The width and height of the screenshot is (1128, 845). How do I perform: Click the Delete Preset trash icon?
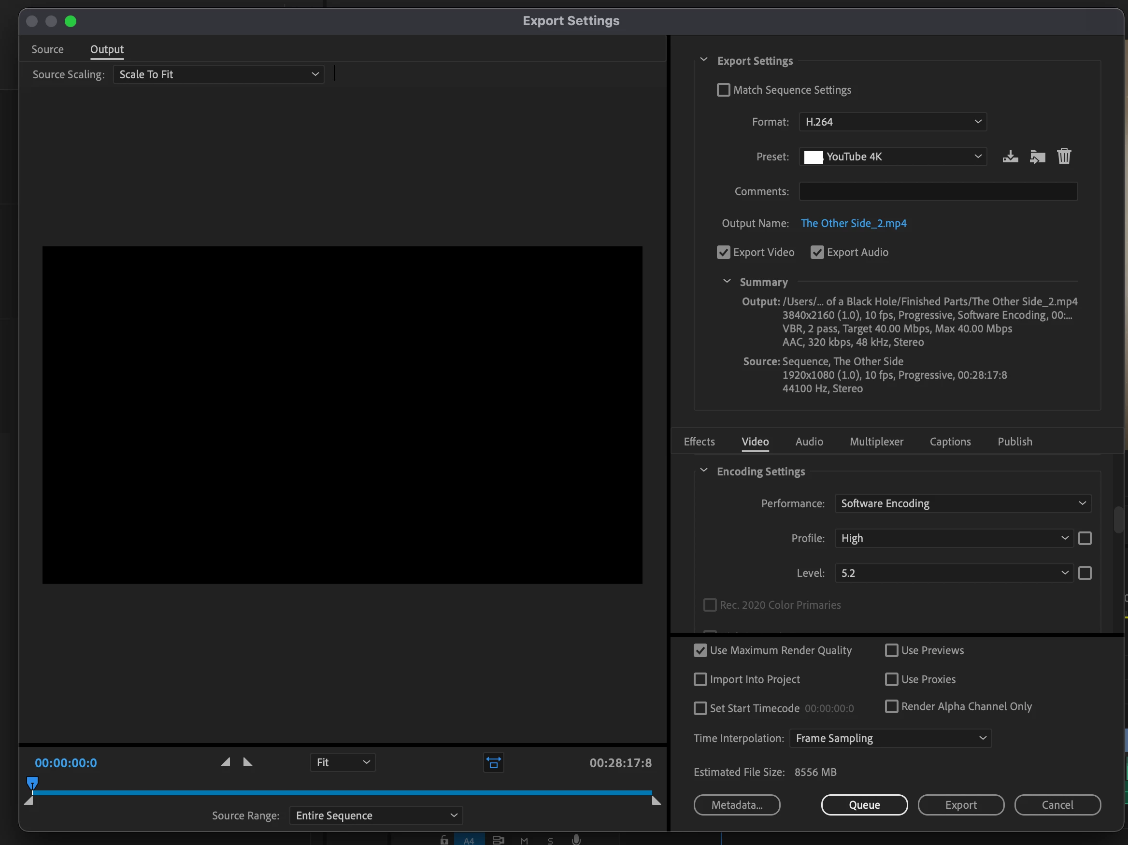click(1064, 157)
